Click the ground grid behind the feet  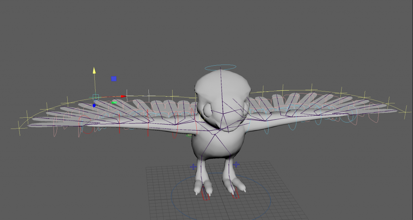[258, 169]
